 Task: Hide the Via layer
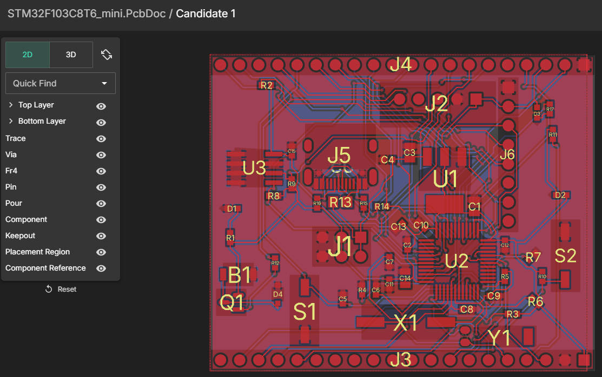[101, 155]
